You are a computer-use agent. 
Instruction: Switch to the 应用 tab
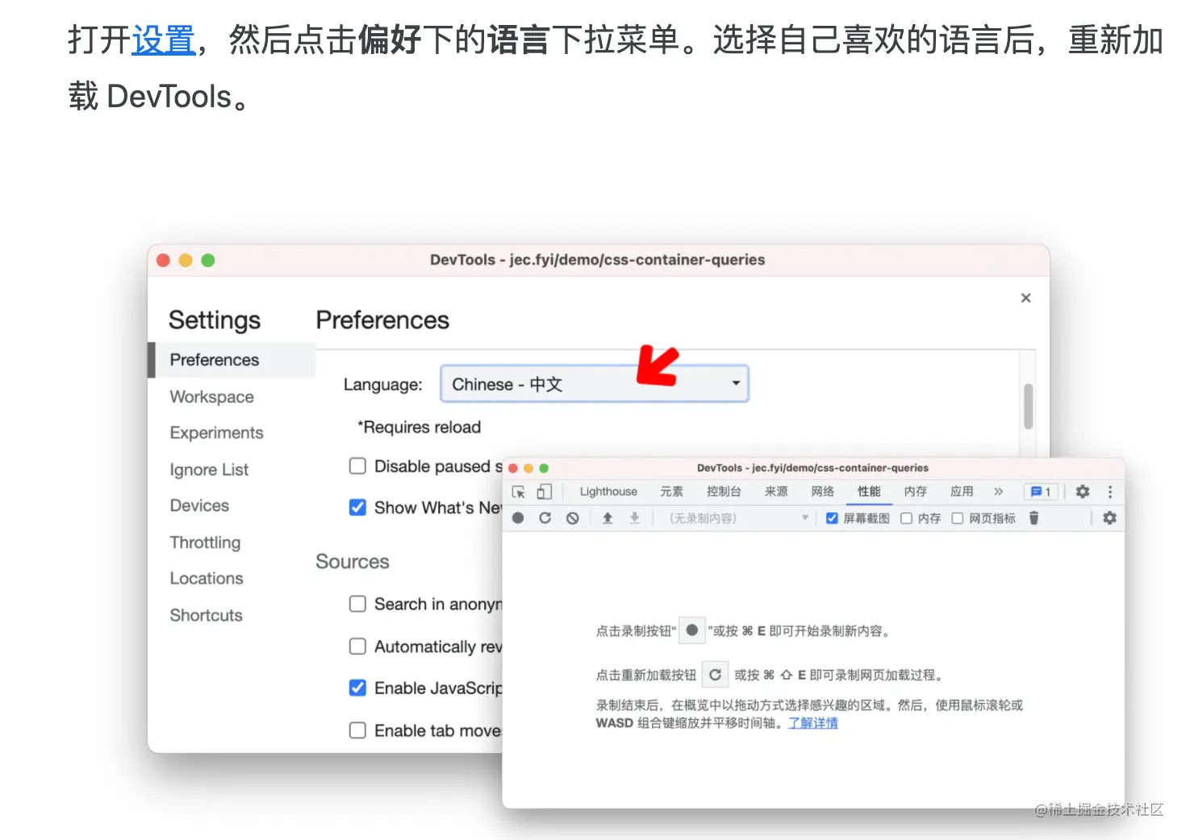962,492
